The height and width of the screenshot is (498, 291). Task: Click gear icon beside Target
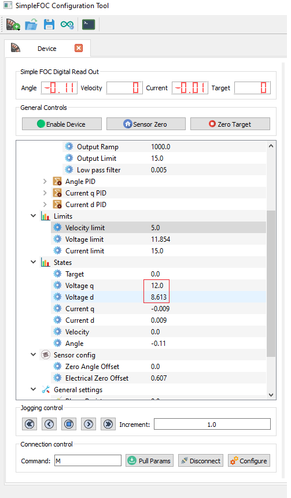pyautogui.click(x=57, y=274)
